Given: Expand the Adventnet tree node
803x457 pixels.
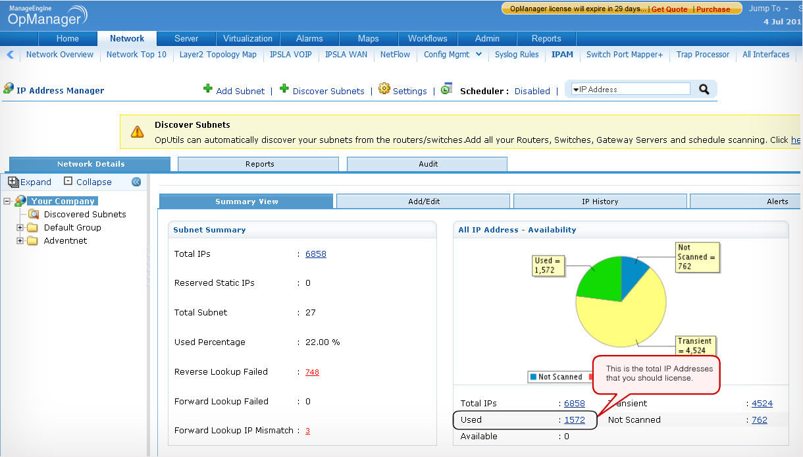Looking at the screenshot, I should tap(20, 241).
